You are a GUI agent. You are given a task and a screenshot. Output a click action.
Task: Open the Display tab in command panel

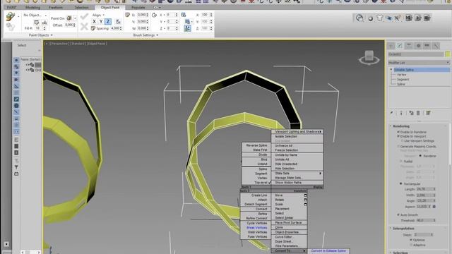pos(427,45)
